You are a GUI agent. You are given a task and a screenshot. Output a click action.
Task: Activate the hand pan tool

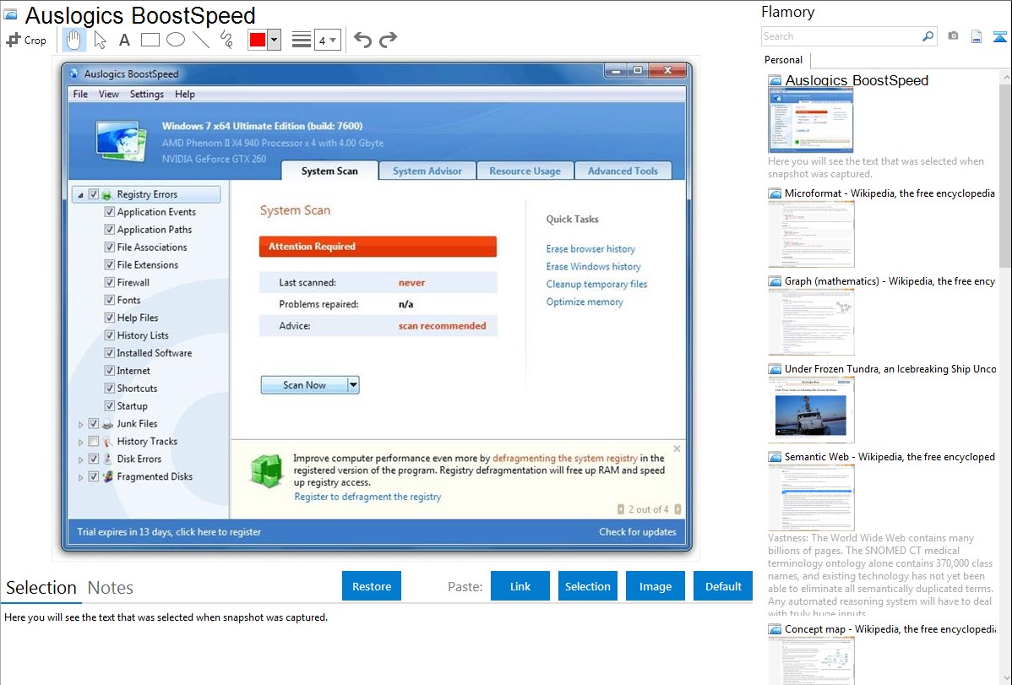(x=73, y=40)
